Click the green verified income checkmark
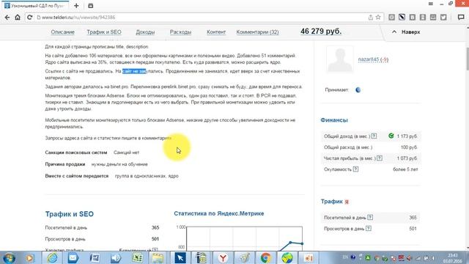The width and height of the screenshot is (469, 264). point(391,136)
